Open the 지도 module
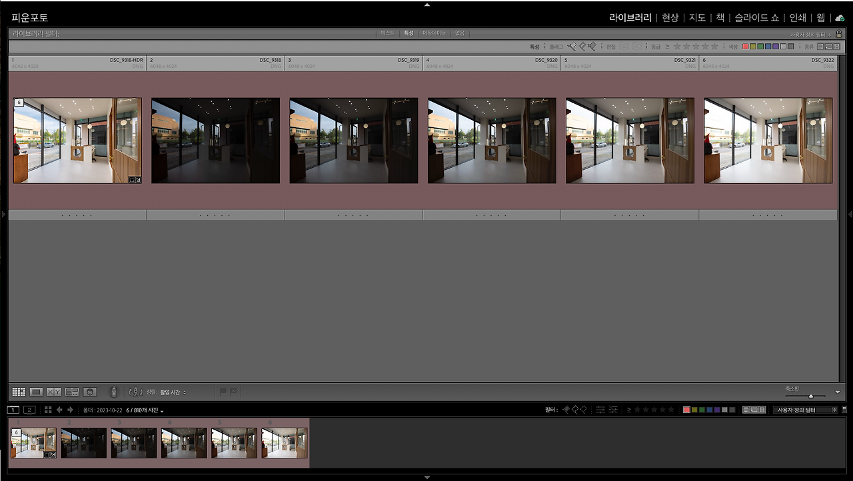The width and height of the screenshot is (853, 481). [x=697, y=18]
